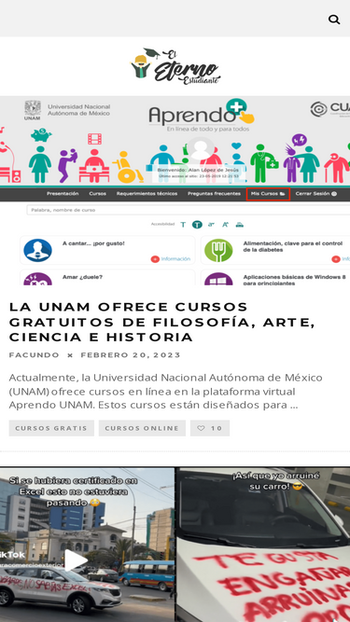The height and width of the screenshot is (622, 350).
Task: Open the Aprendo+ UNAM featured image
Action: (175, 190)
